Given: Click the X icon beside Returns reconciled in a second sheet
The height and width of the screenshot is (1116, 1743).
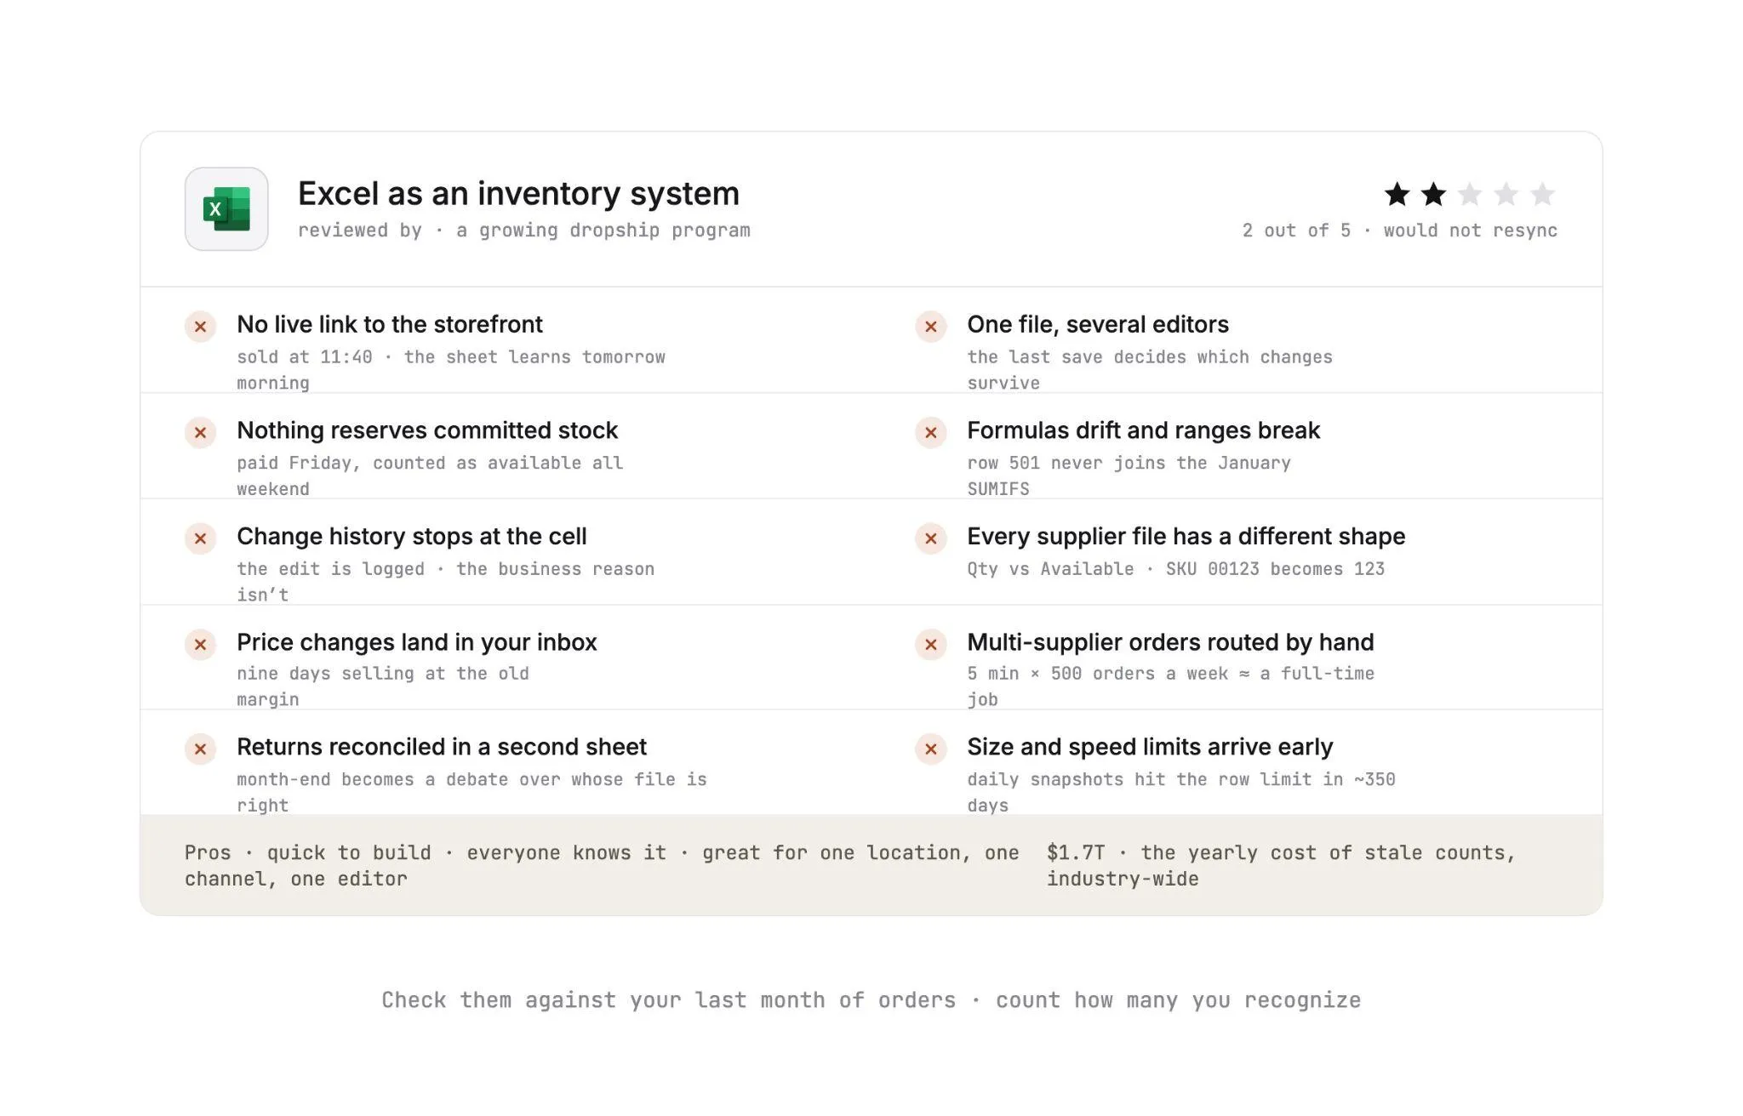Looking at the screenshot, I should (x=201, y=749).
